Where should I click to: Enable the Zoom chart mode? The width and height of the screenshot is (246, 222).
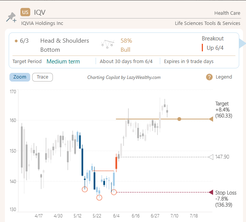tap(20, 77)
